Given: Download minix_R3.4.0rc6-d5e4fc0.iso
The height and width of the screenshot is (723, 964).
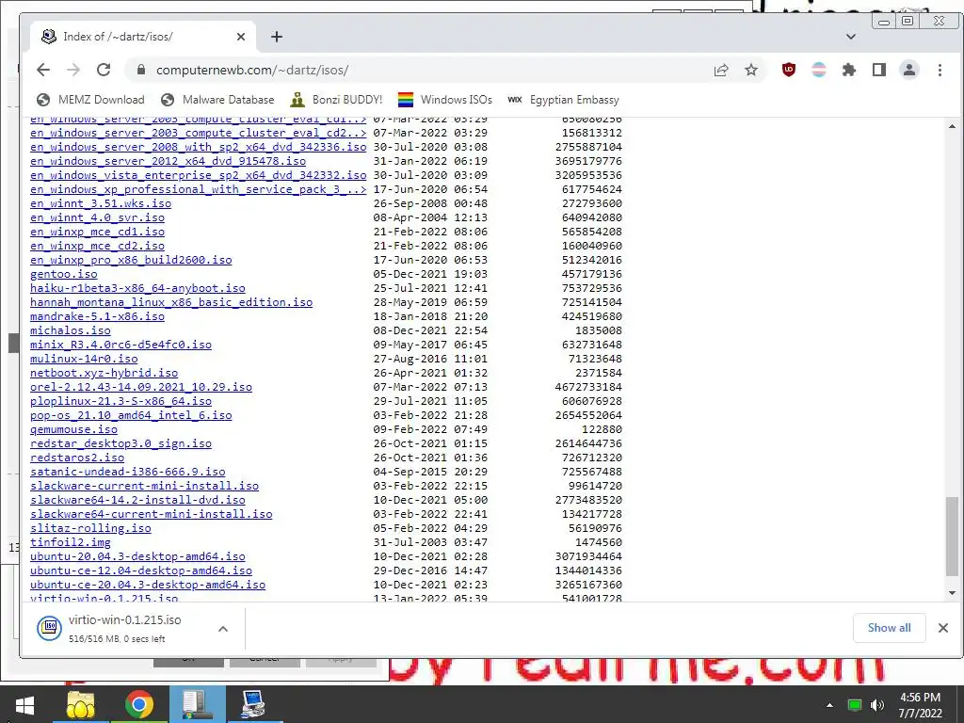Looking at the screenshot, I should coord(121,345).
